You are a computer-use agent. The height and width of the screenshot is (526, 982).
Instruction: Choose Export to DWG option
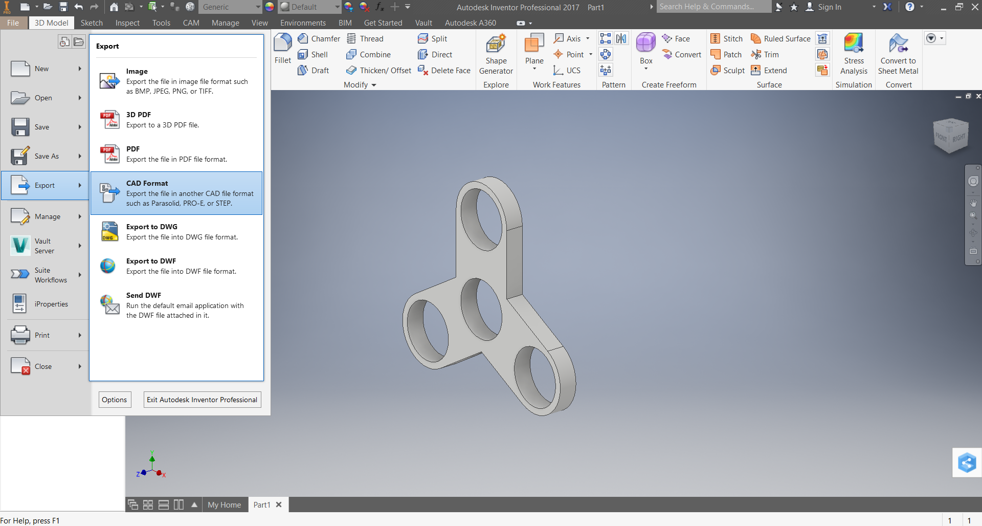(x=176, y=232)
